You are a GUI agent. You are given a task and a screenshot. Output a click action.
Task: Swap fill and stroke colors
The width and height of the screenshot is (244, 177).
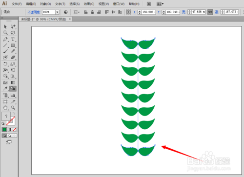[14, 113]
